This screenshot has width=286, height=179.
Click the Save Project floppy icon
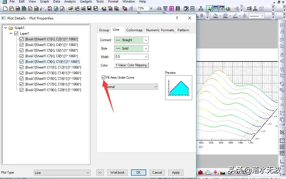[89, 8]
